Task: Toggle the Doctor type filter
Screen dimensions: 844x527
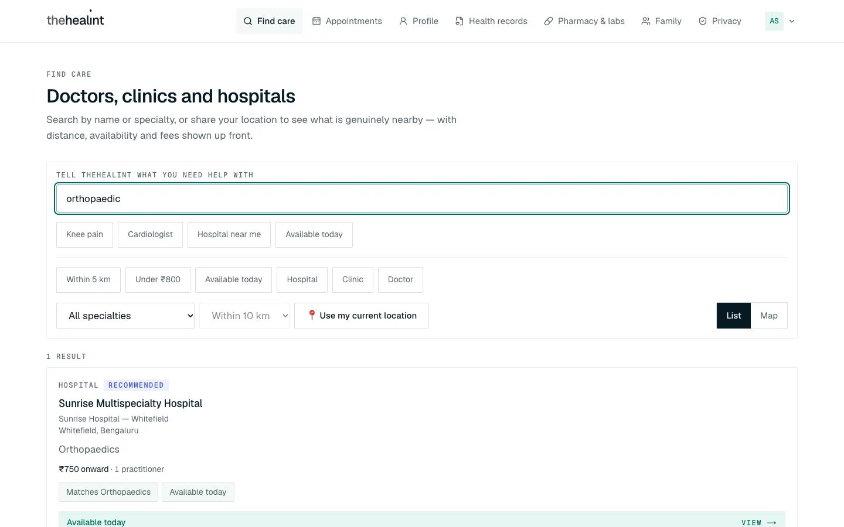Action: tap(400, 280)
